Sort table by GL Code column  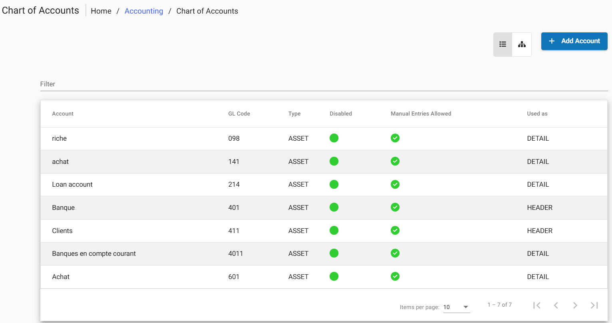pos(239,114)
